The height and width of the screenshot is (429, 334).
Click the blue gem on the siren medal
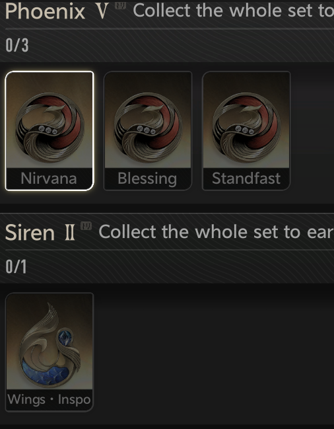[x=66, y=337]
